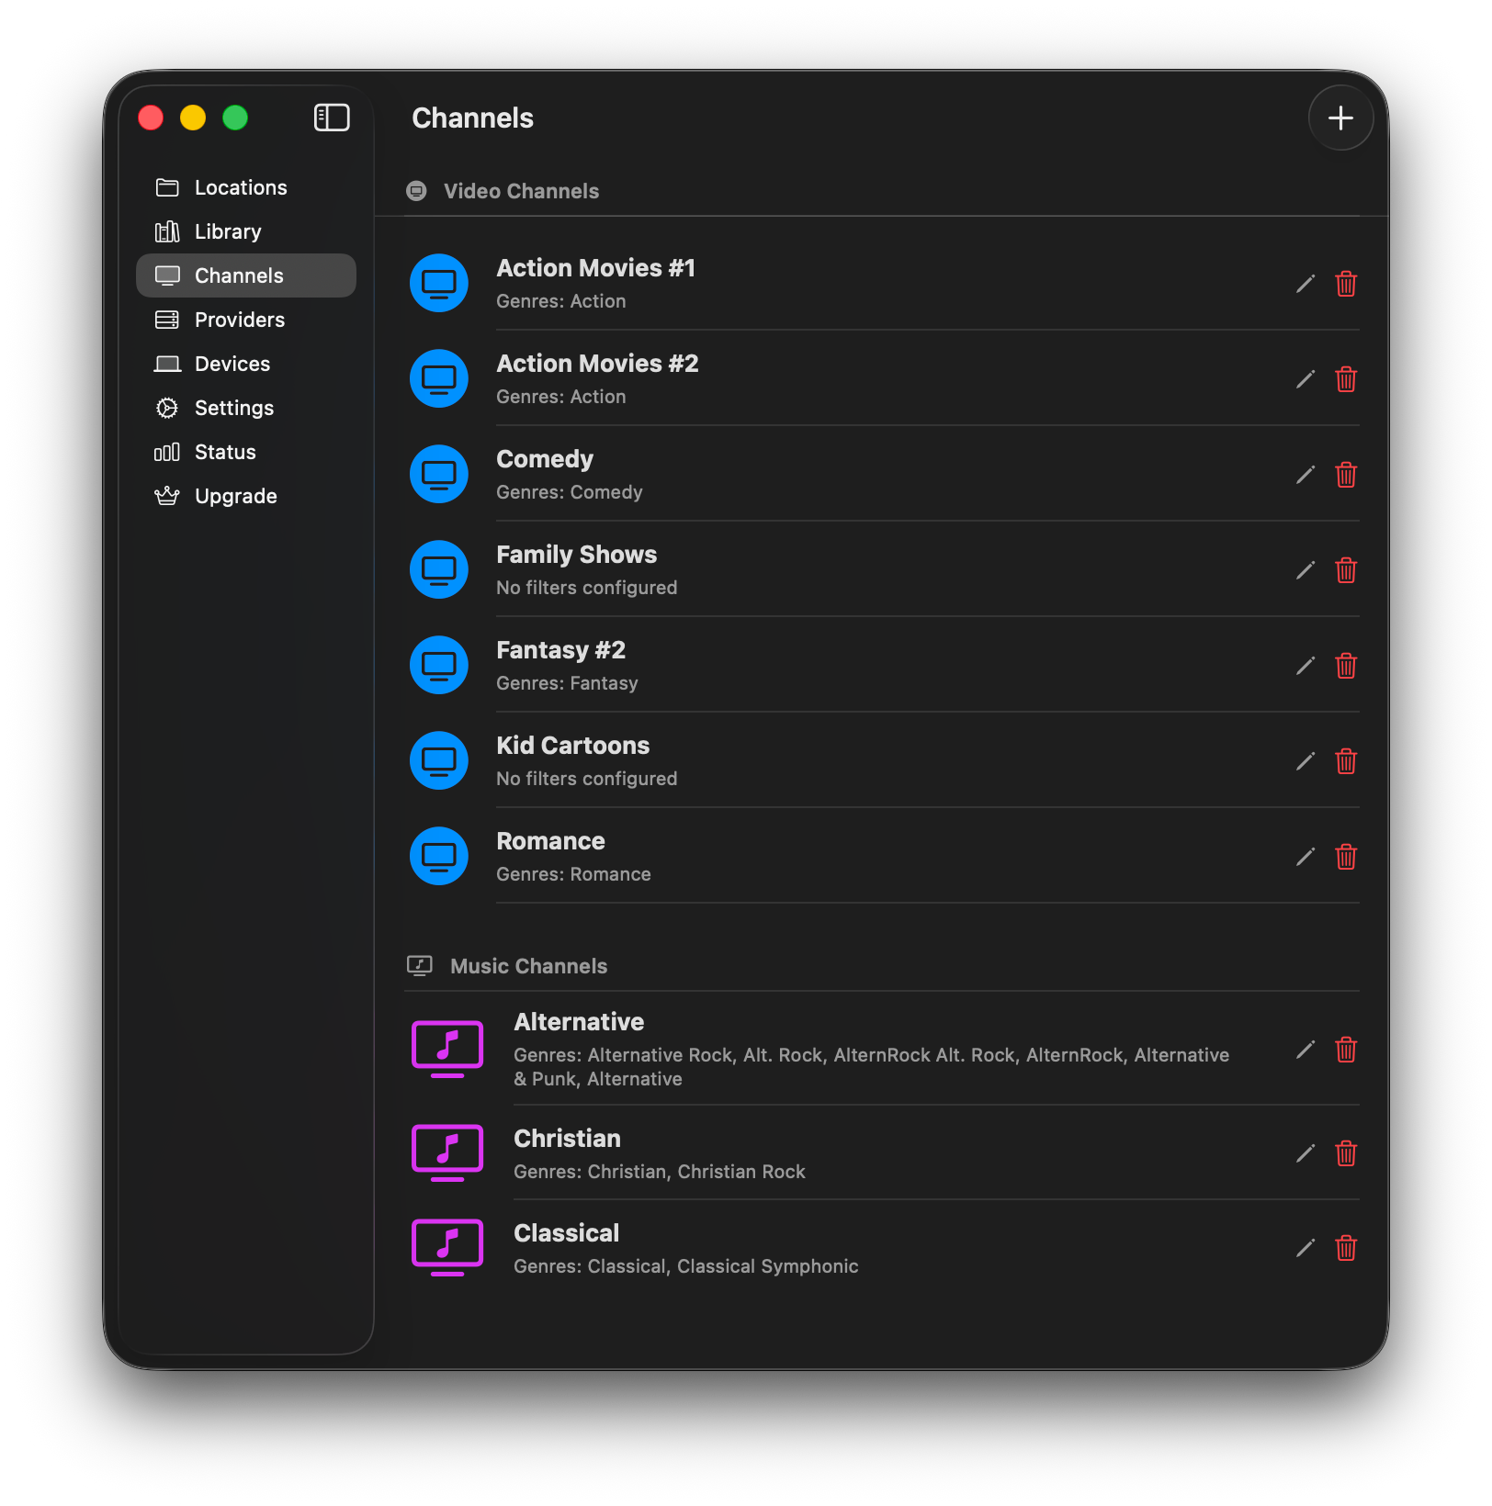Screen dimensions: 1492x1506
Task: Delete the Christian music channel
Action: pyautogui.click(x=1346, y=1153)
